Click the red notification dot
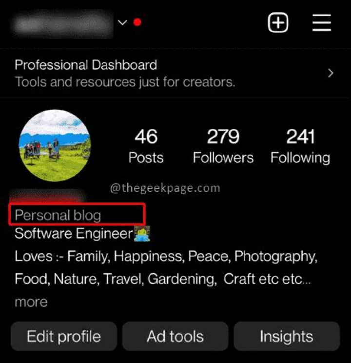Image resolution: width=351 pixels, height=363 pixels. (x=137, y=22)
